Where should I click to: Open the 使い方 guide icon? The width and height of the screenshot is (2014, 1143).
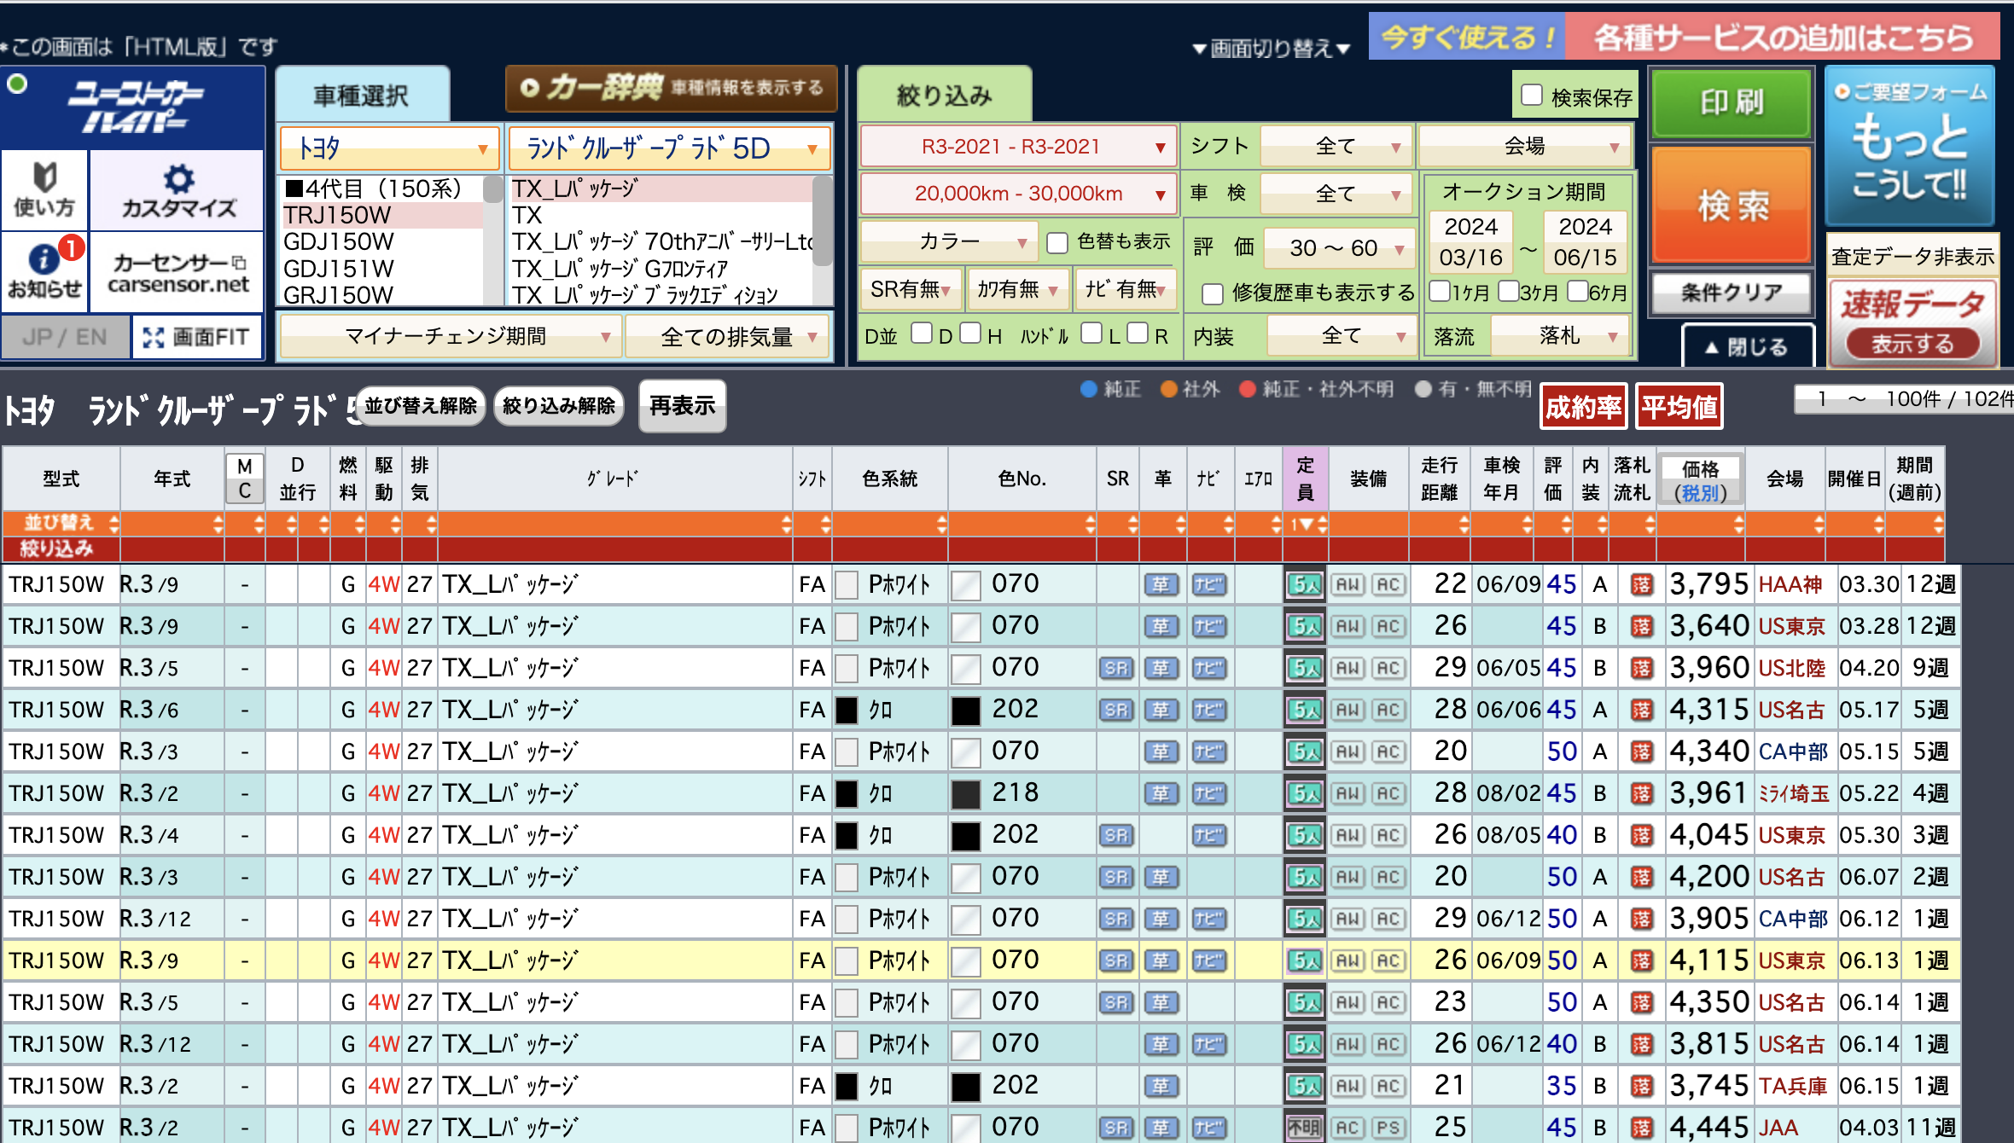click(x=44, y=189)
